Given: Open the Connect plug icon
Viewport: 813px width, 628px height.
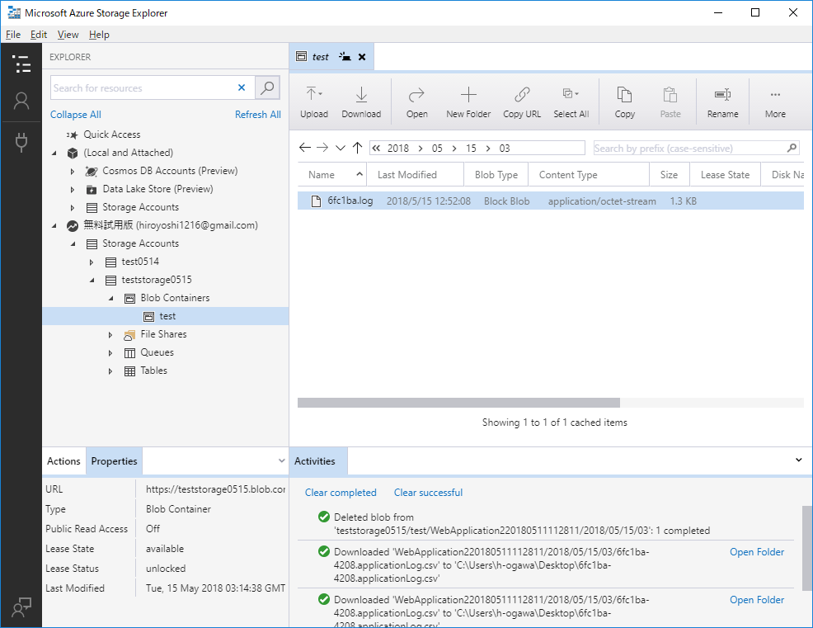Looking at the screenshot, I should [x=21, y=142].
